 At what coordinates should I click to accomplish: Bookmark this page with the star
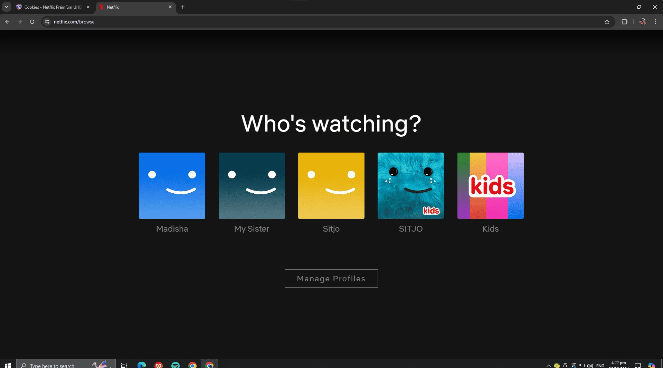pos(607,22)
